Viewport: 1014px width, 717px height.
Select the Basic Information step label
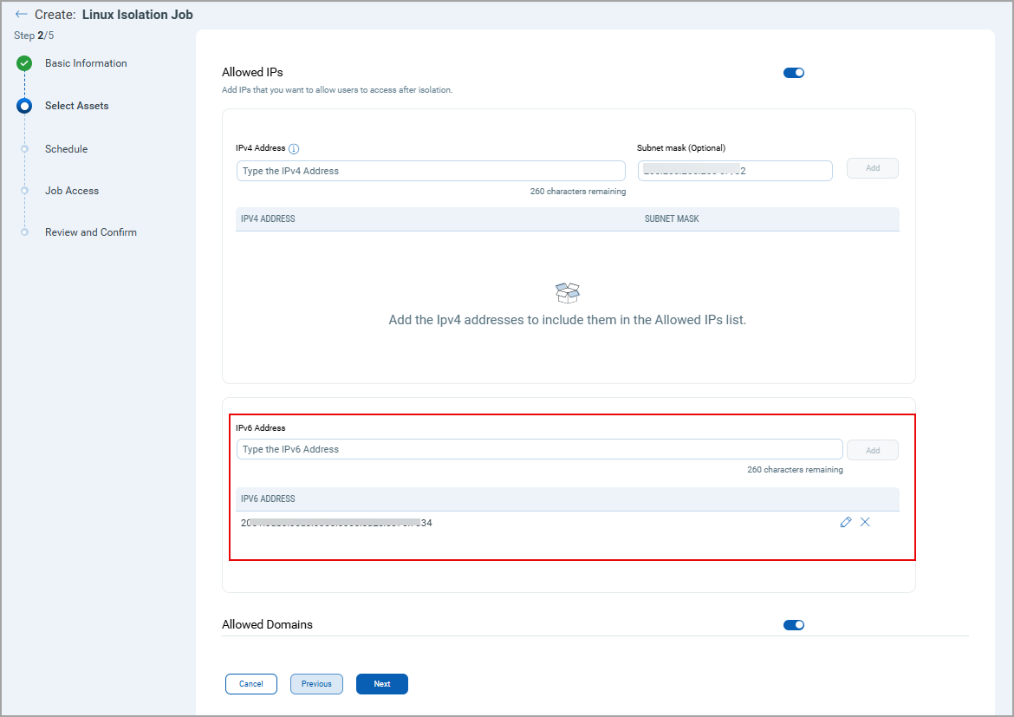coord(86,63)
